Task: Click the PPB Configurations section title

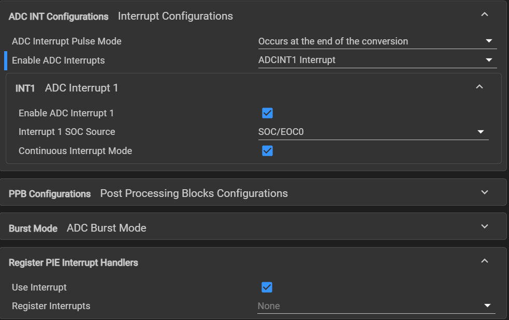Action: pyautogui.click(x=50, y=194)
